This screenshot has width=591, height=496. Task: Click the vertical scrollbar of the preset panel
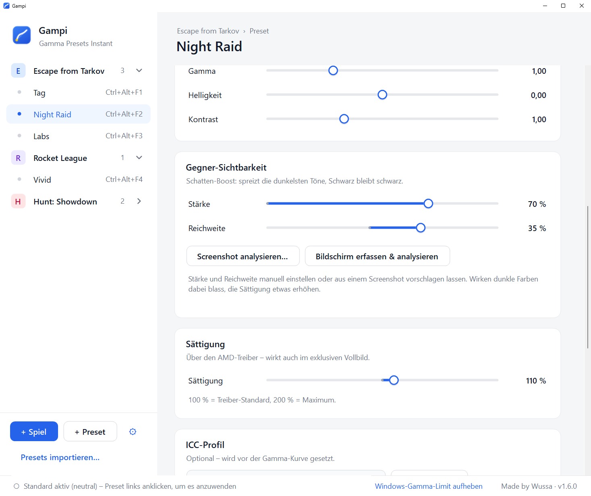pos(588,277)
